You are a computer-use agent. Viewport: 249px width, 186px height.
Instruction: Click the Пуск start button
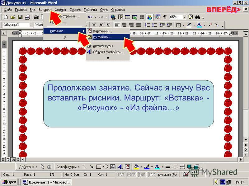point(9,182)
